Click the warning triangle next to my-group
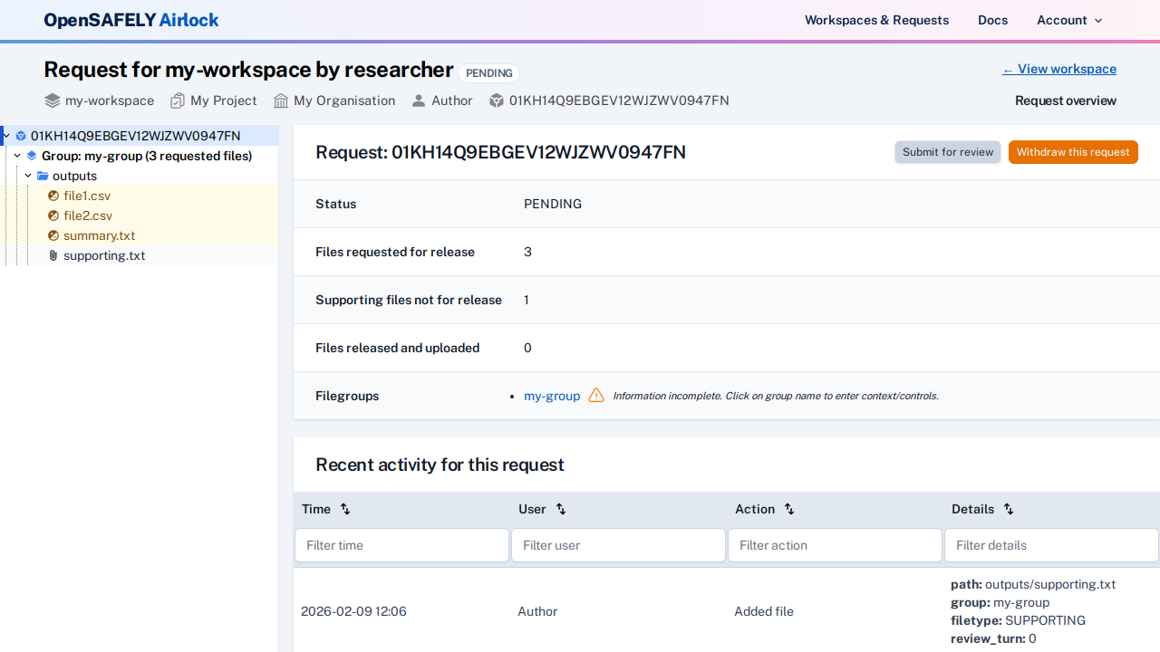 point(596,395)
